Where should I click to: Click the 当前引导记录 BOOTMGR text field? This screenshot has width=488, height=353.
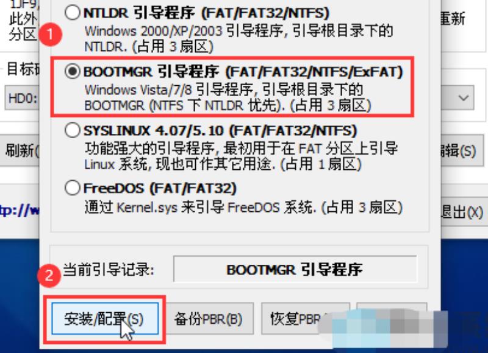pos(295,269)
